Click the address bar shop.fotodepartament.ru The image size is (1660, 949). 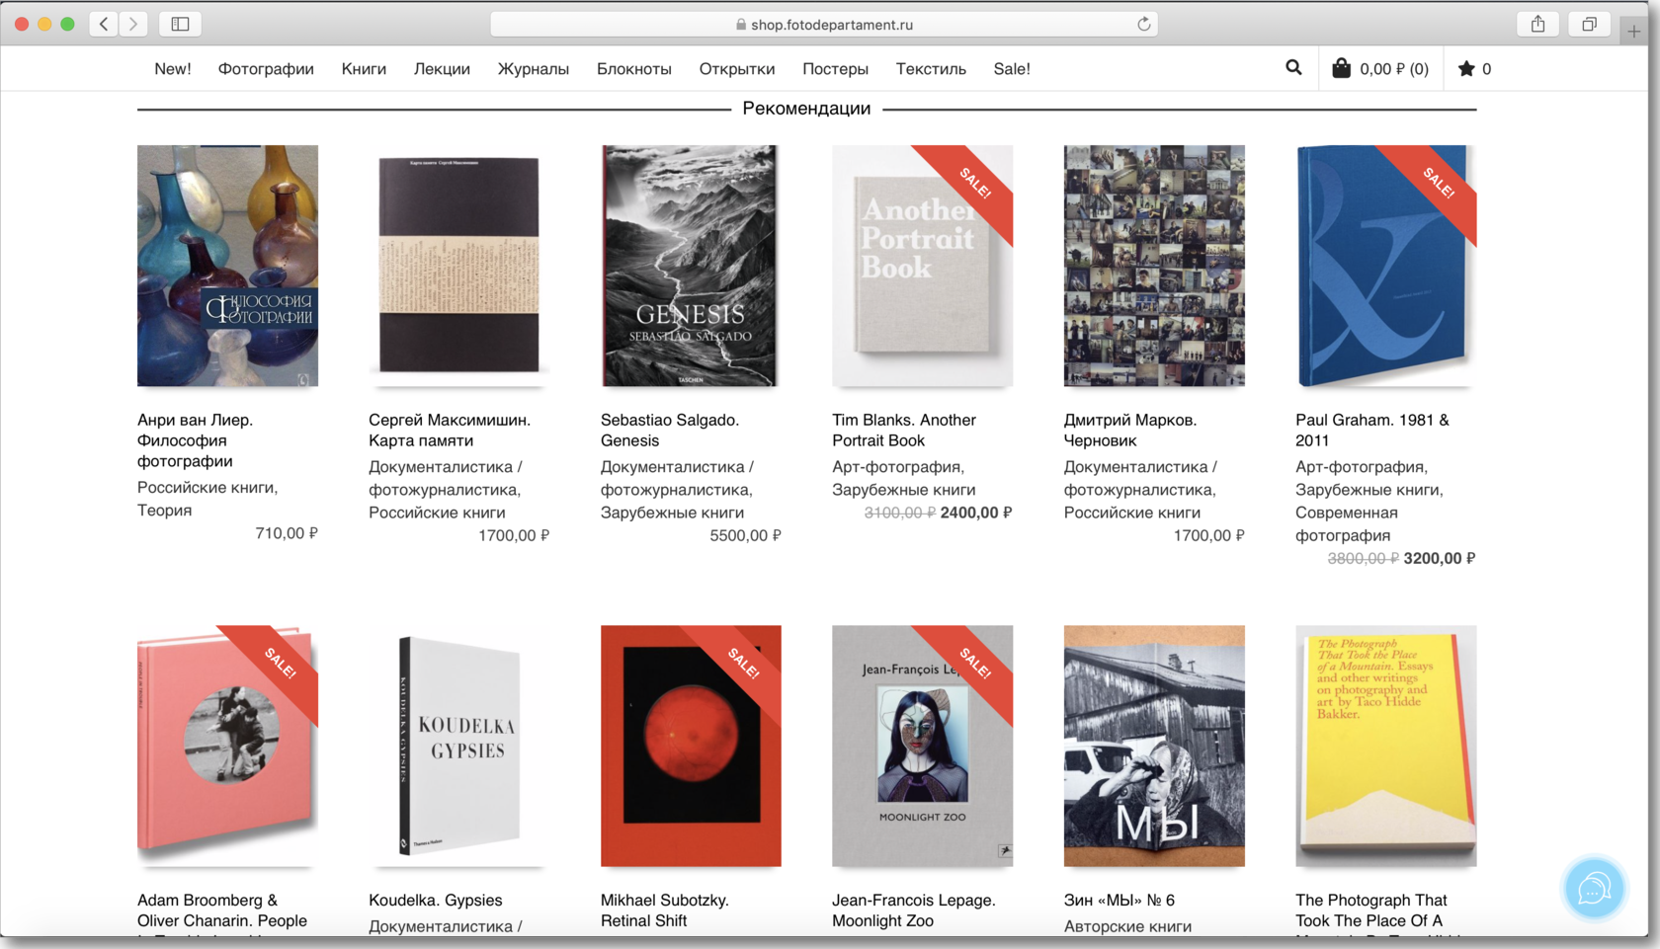pyautogui.click(x=824, y=24)
